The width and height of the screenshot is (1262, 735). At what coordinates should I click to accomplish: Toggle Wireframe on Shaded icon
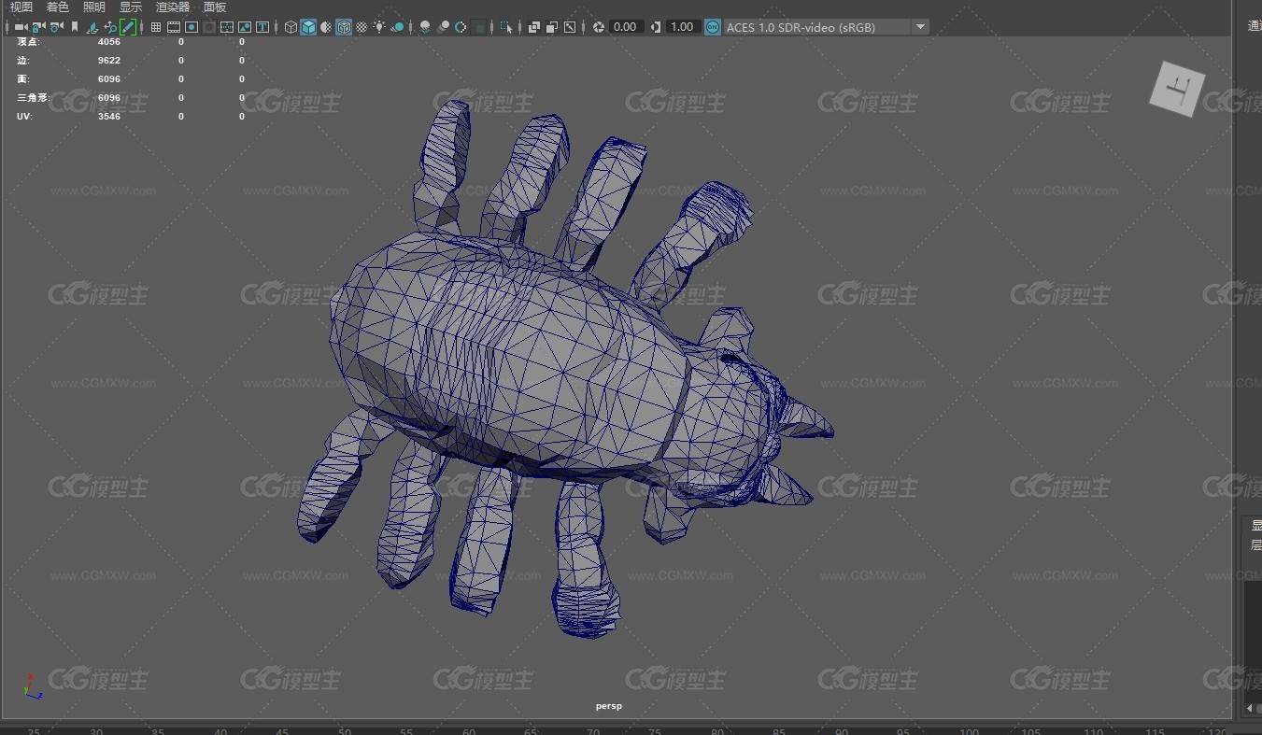[x=344, y=27]
